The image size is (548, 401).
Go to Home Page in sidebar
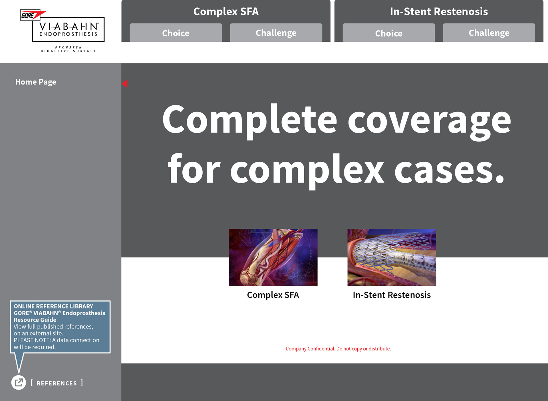(36, 82)
